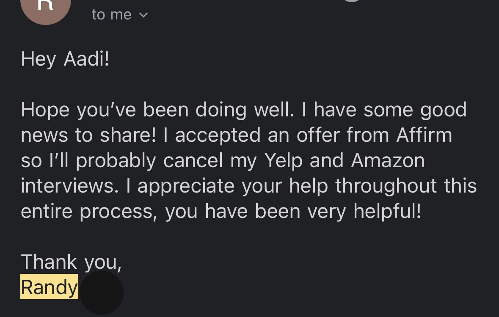499x317 pixels.
Task: Click the 'Thank you,' closing line
Action: point(71,262)
